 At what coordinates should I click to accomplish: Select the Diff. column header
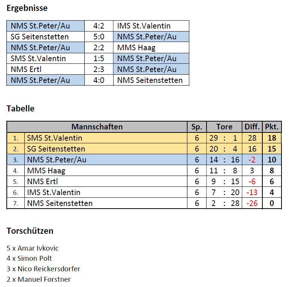click(x=252, y=127)
